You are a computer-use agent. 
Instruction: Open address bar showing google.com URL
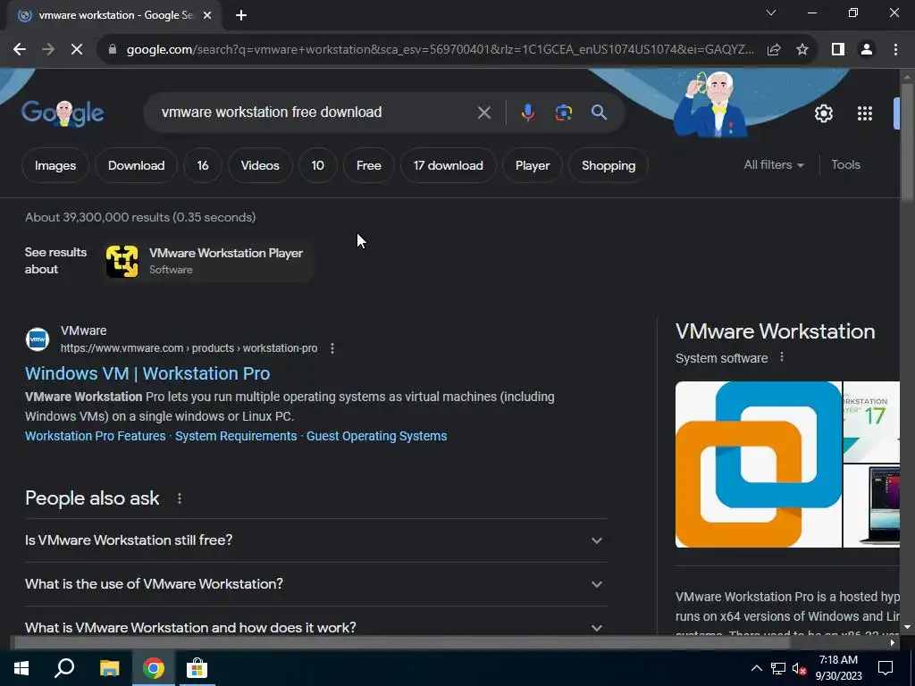click(440, 50)
